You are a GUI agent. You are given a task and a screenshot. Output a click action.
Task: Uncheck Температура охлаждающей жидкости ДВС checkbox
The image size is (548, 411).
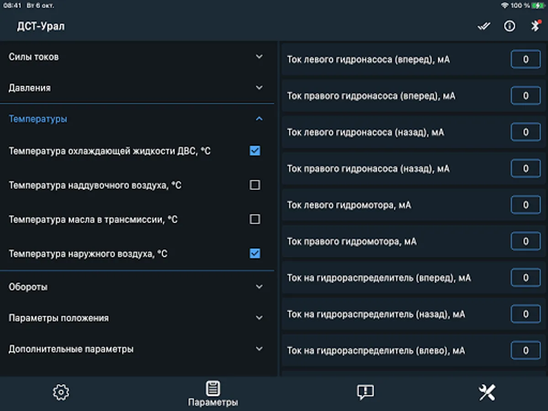(255, 151)
